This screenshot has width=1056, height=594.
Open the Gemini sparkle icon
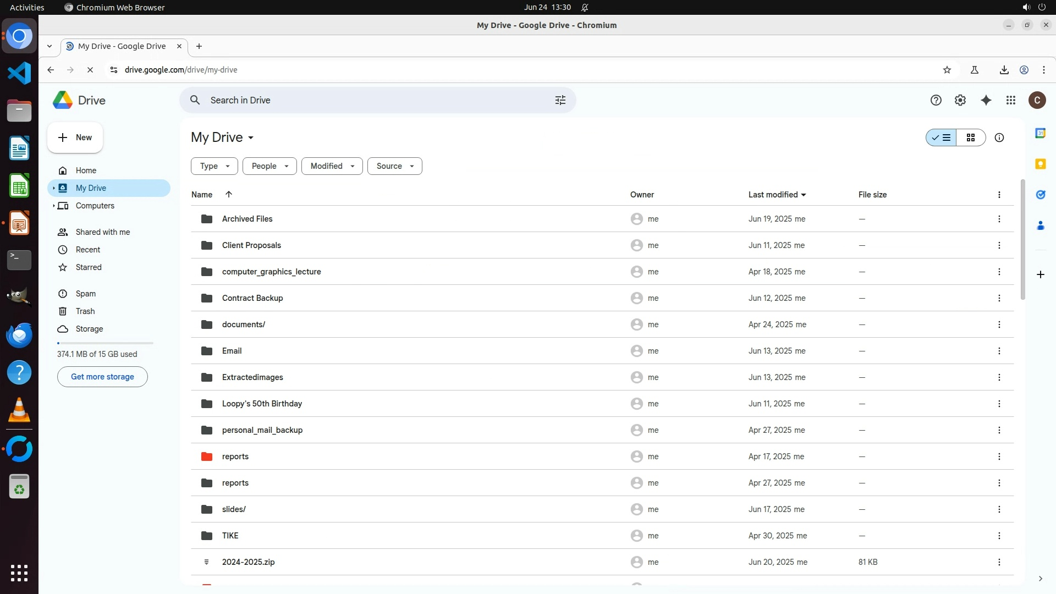coord(986,100)
